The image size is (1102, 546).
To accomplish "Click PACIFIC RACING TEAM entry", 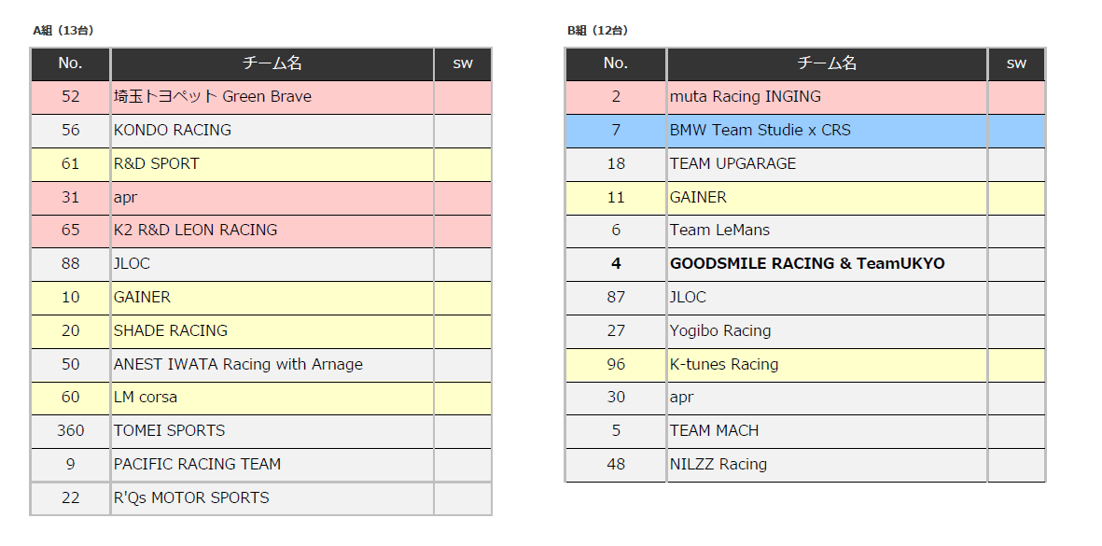I will click(197, 465).
